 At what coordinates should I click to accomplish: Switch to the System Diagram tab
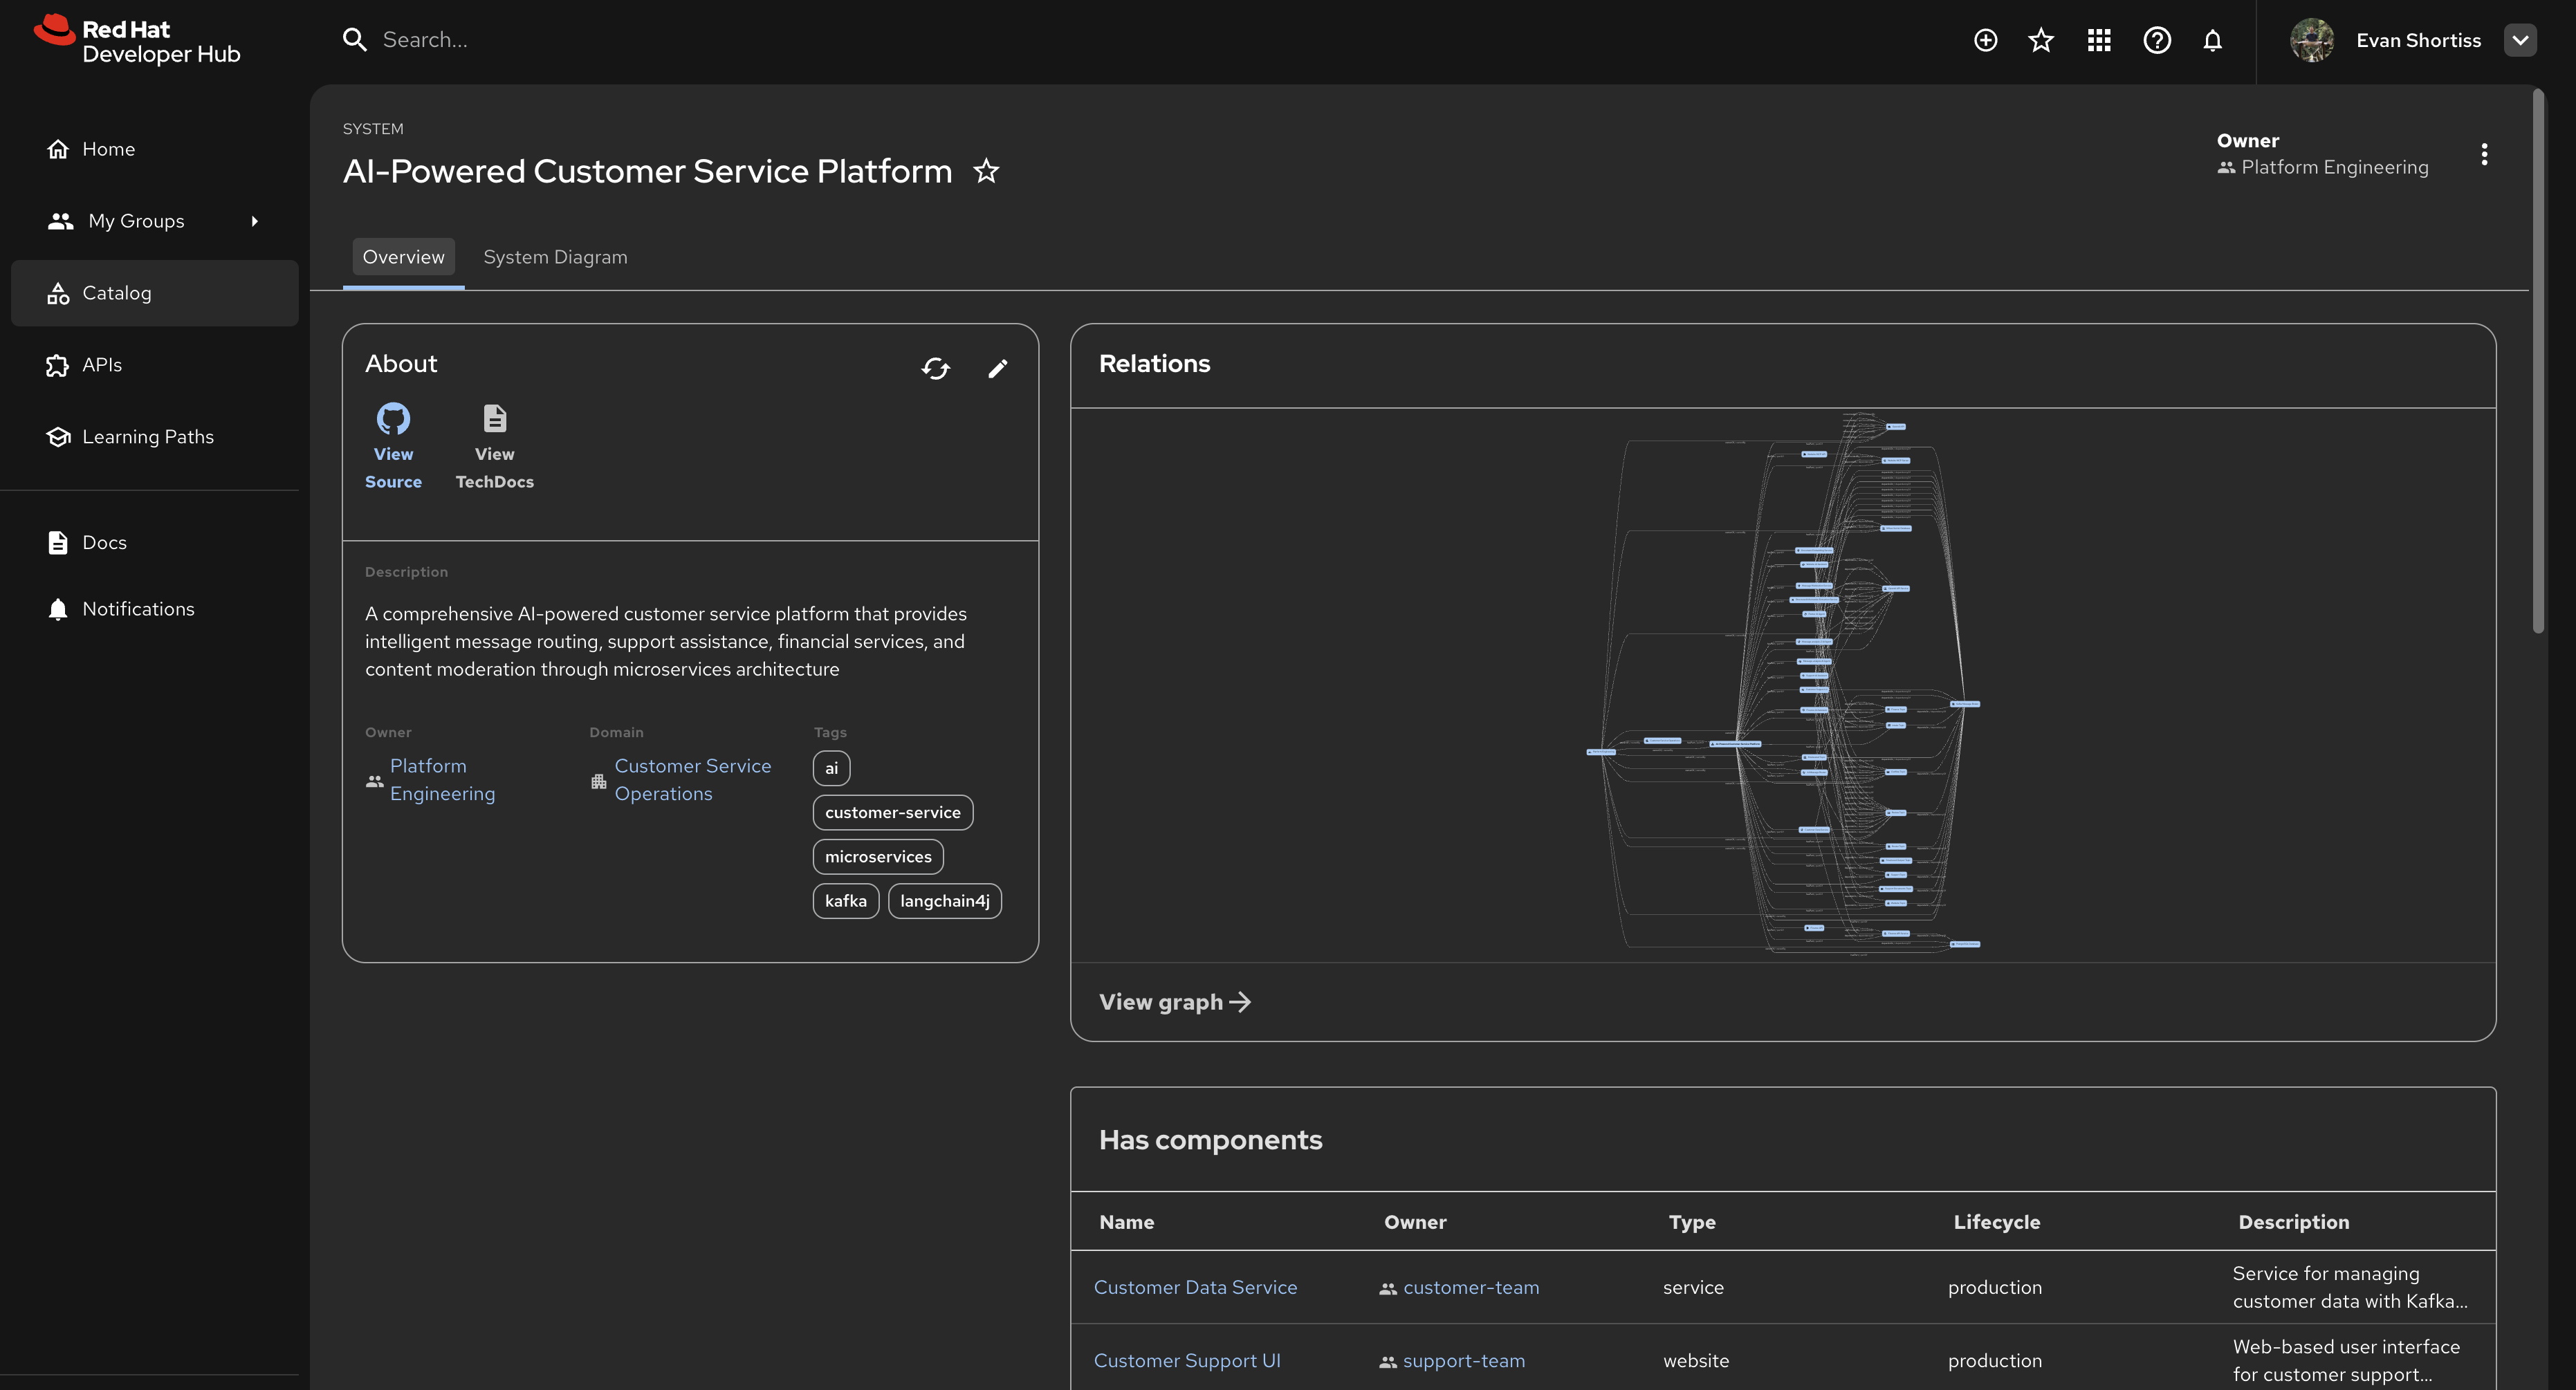(555, 257)
